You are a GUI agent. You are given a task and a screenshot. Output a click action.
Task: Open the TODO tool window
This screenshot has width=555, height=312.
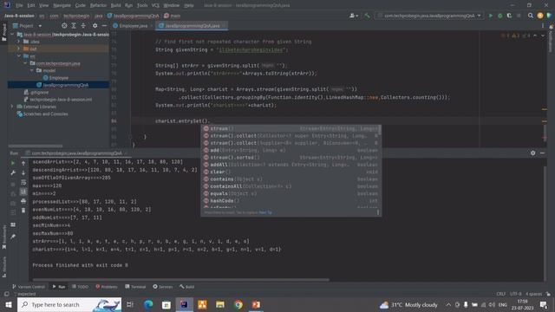point(80,287)
